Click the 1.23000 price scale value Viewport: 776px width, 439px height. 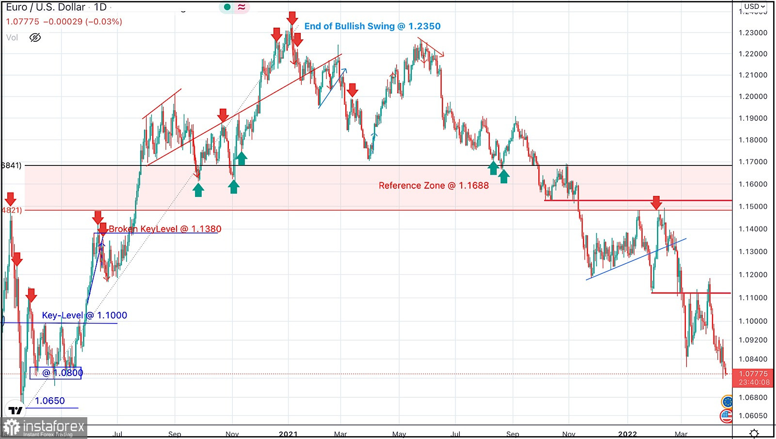pos(753,33)
